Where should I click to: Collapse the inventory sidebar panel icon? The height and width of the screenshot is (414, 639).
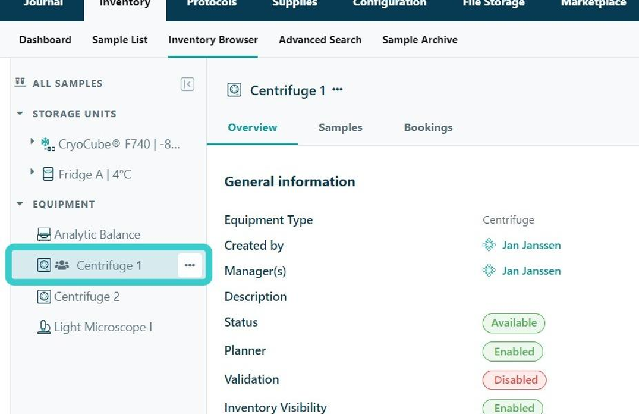point(187,84)
